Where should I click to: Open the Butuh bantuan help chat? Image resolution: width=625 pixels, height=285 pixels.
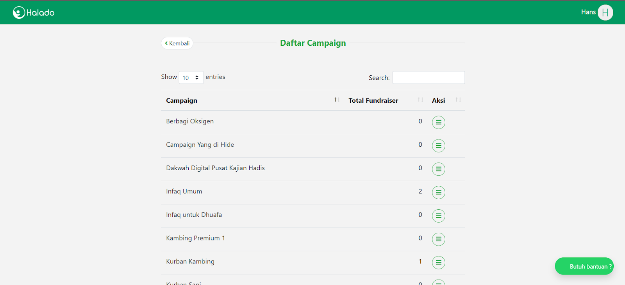click(584, 266)
